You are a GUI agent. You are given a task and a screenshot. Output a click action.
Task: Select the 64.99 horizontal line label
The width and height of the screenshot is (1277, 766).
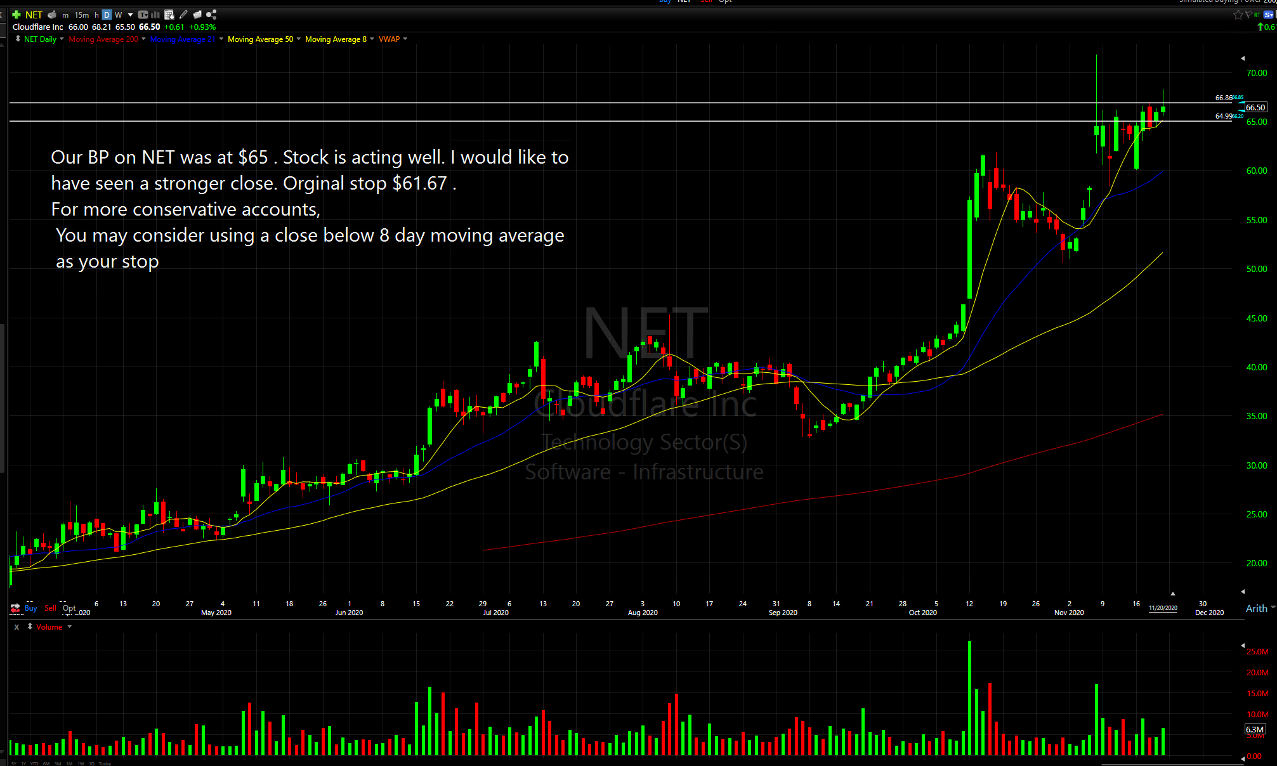point(1224,116)
